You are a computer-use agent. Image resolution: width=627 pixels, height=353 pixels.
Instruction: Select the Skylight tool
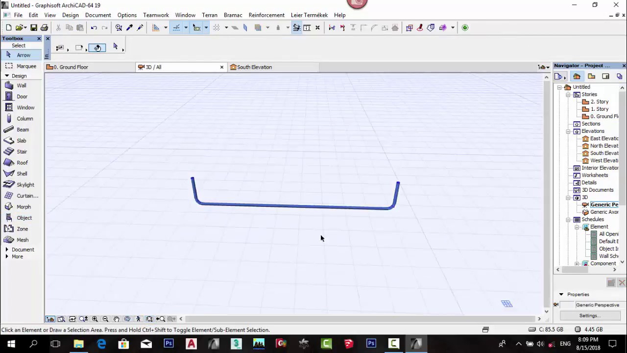point(22,185)
